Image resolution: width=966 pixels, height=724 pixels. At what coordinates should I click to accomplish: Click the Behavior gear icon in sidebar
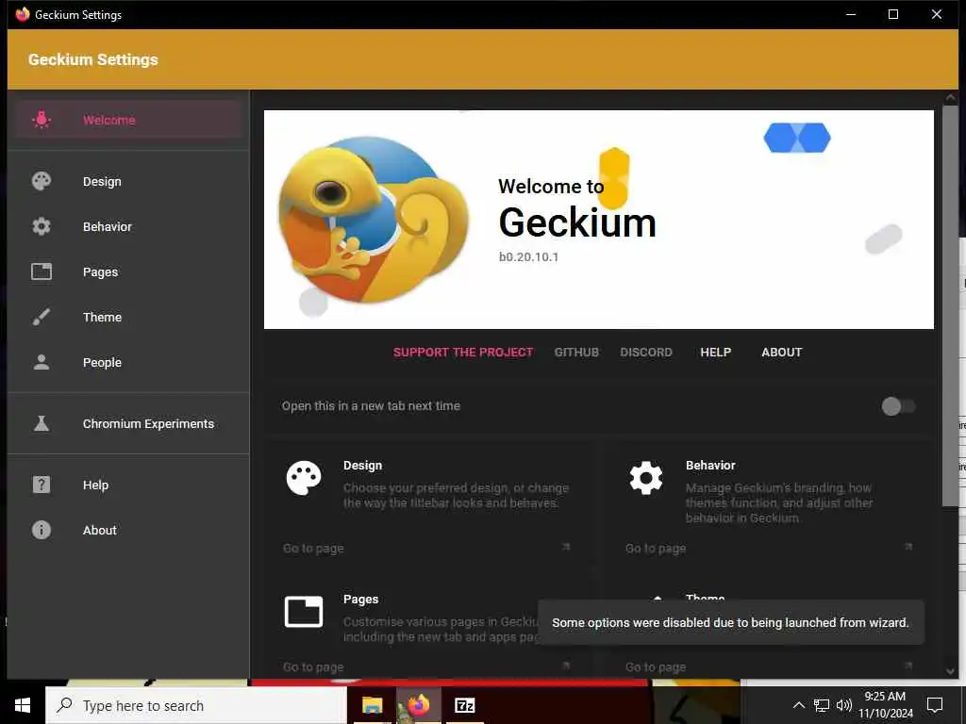click(42, 226)
